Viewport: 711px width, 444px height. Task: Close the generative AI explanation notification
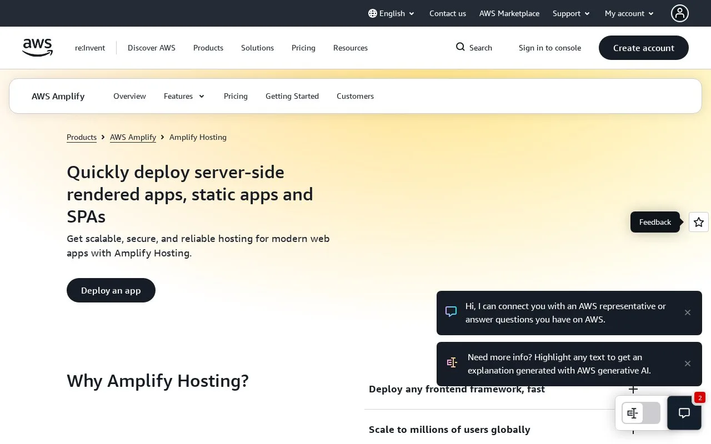pyautogui.click(x=688, y=364)
